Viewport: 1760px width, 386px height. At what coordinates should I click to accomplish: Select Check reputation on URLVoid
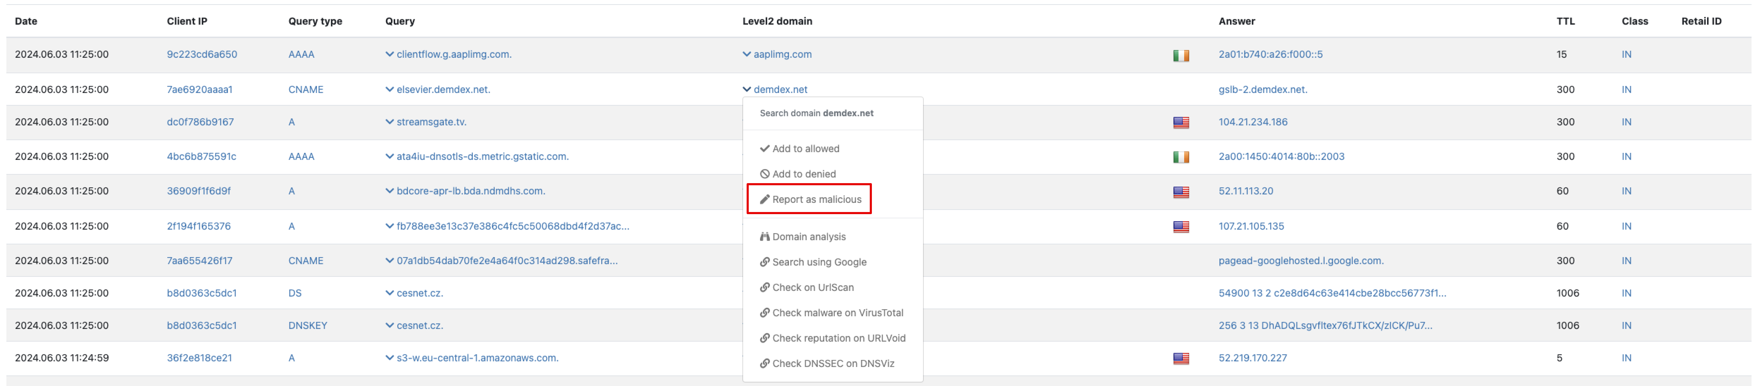[833, 338]
